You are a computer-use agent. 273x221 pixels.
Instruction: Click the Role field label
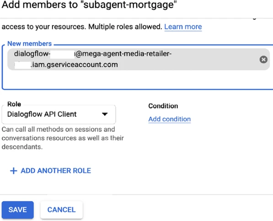(14, 104)
